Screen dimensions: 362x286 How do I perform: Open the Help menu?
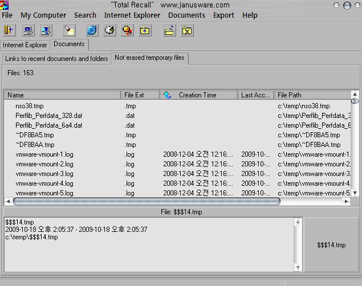(250, 15)
